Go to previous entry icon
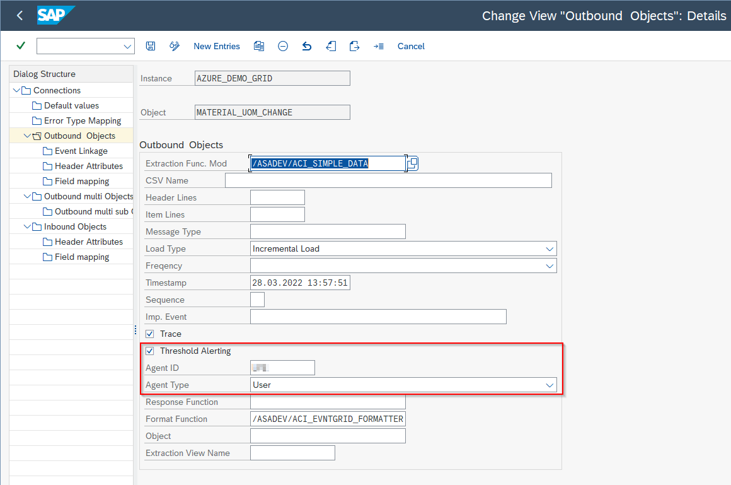 (x=331, y=46)
